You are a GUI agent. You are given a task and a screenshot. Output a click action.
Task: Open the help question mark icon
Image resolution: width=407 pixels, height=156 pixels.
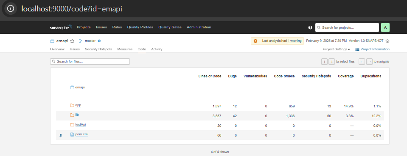pyautogui.click(x=310, y=27)
